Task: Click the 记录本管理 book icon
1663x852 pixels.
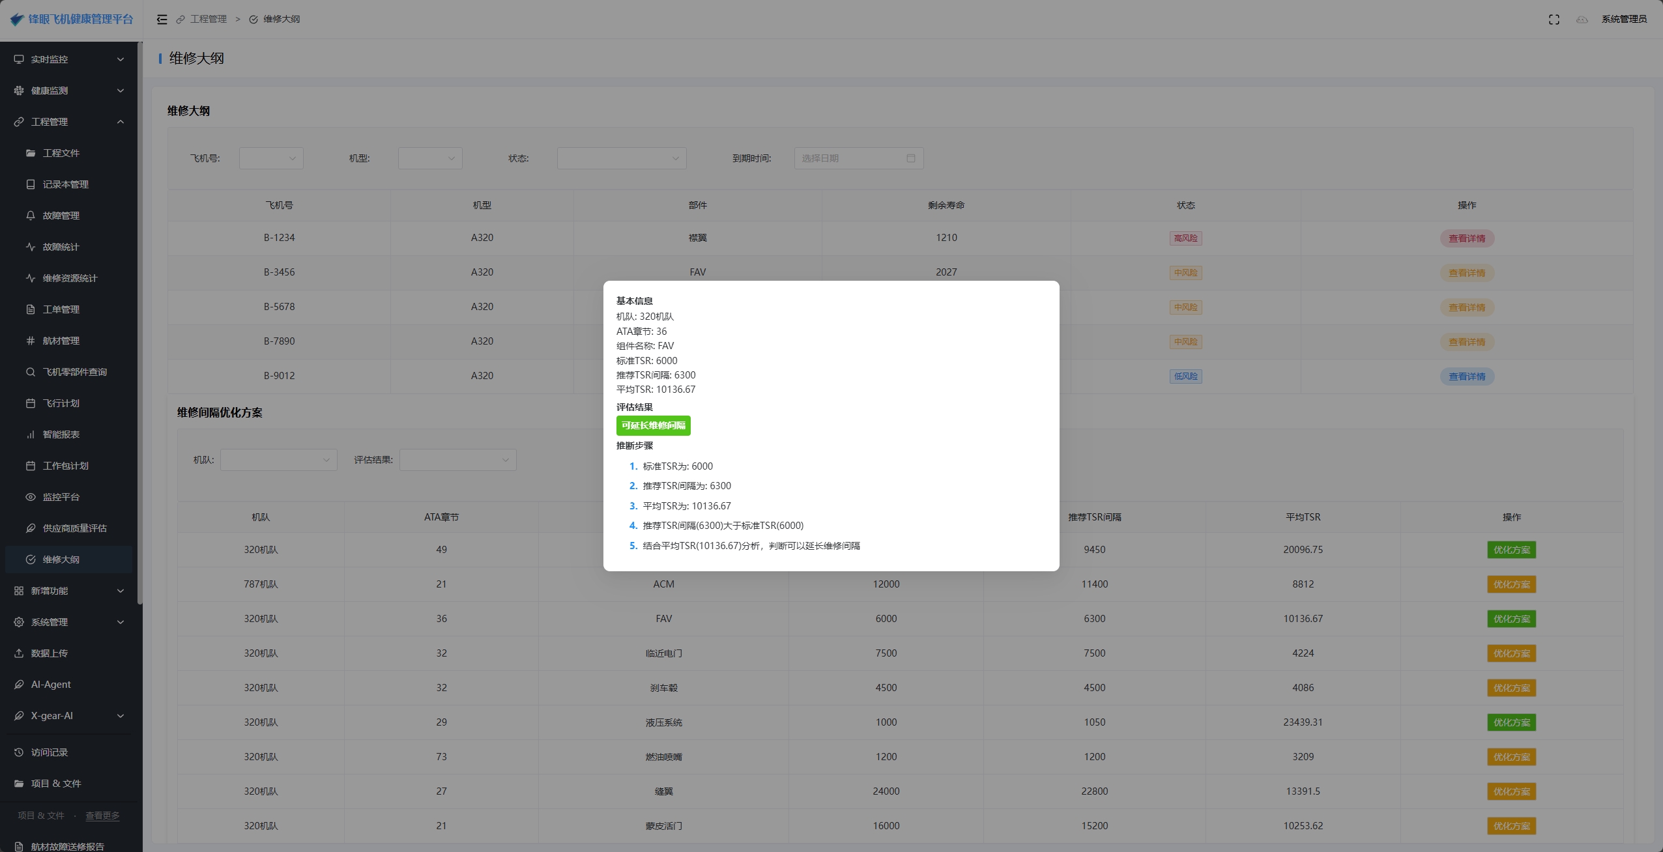Action: (x=31, y=184)
